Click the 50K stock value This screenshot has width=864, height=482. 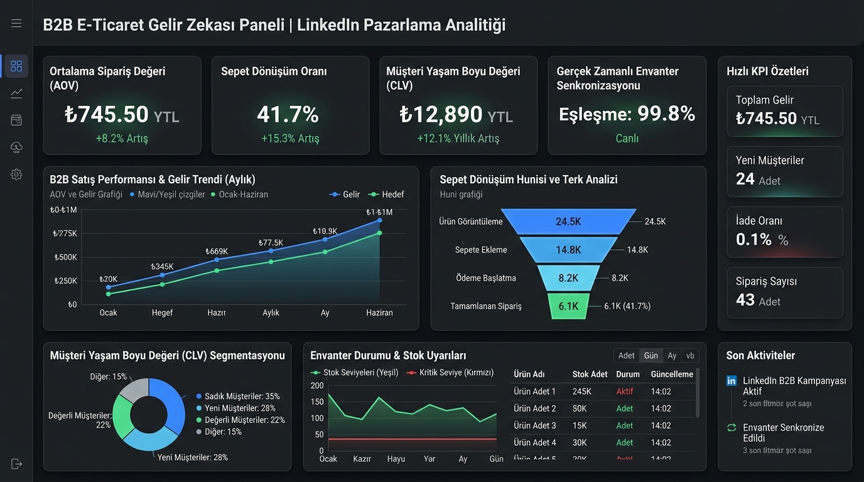[580, 408]
